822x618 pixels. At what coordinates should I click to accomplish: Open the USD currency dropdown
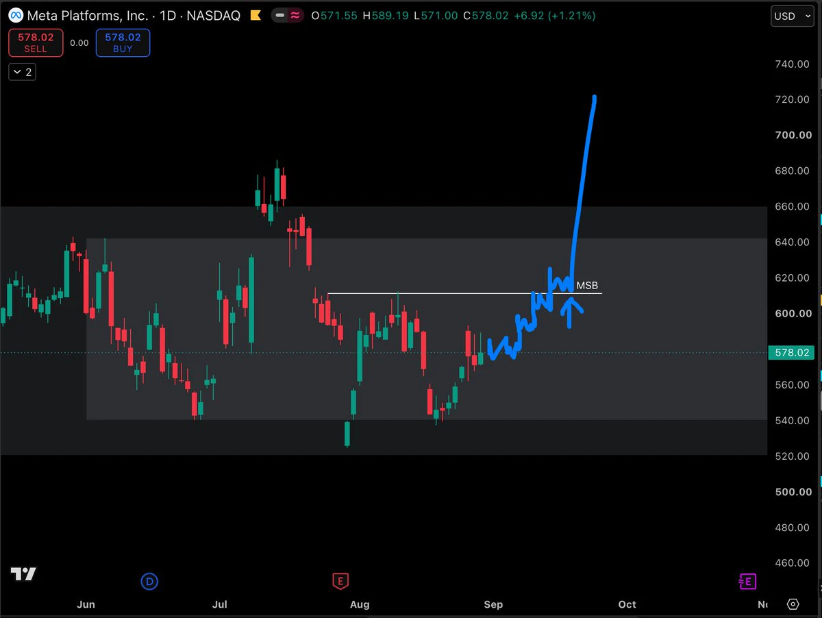(793, 16)
